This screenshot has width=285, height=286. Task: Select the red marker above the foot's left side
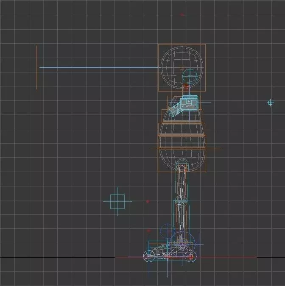(149, 230)
